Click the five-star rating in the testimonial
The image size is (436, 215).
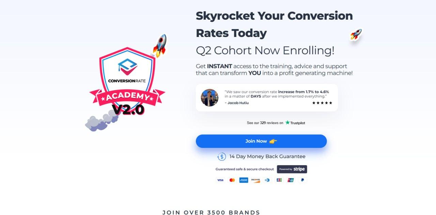pyautogui.click(x=322, y=103)
